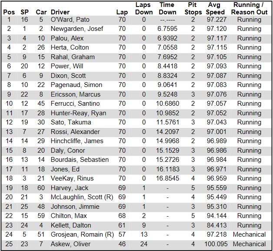
Task: Select time down value 6.7595
Action: point(168,29)
